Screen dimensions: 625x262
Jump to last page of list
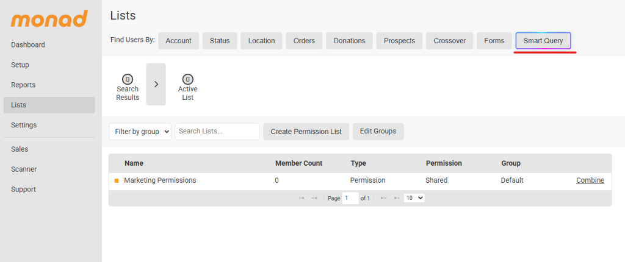397,198
